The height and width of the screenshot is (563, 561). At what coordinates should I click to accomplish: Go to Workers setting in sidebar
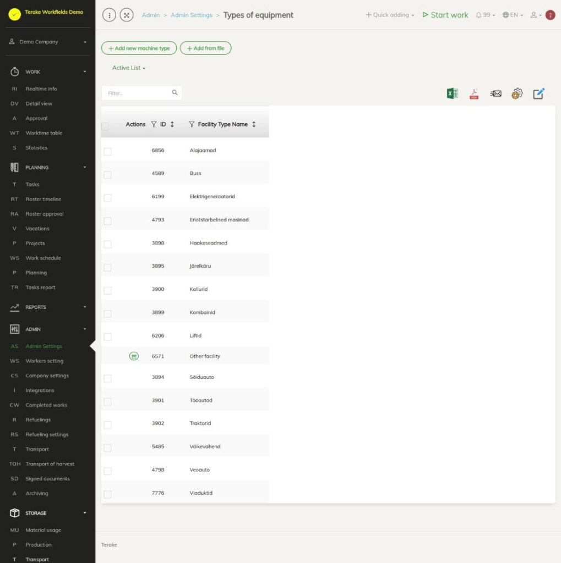point(44,361)
